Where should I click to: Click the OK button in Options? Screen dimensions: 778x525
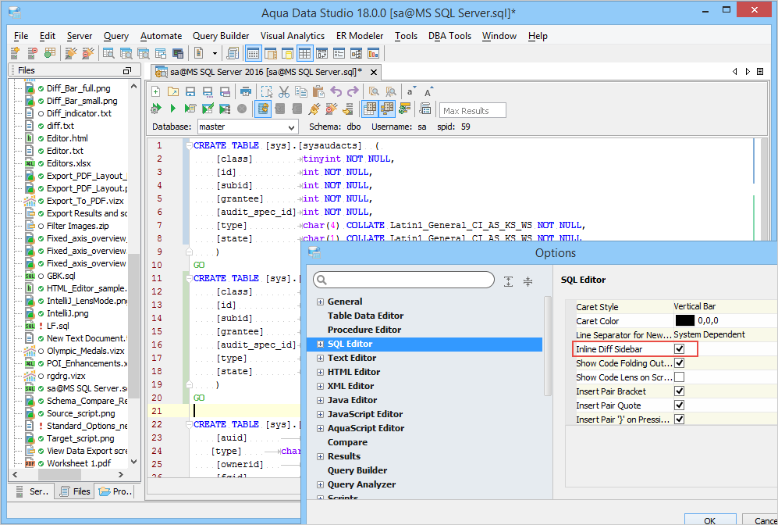[x=709, y=520]
